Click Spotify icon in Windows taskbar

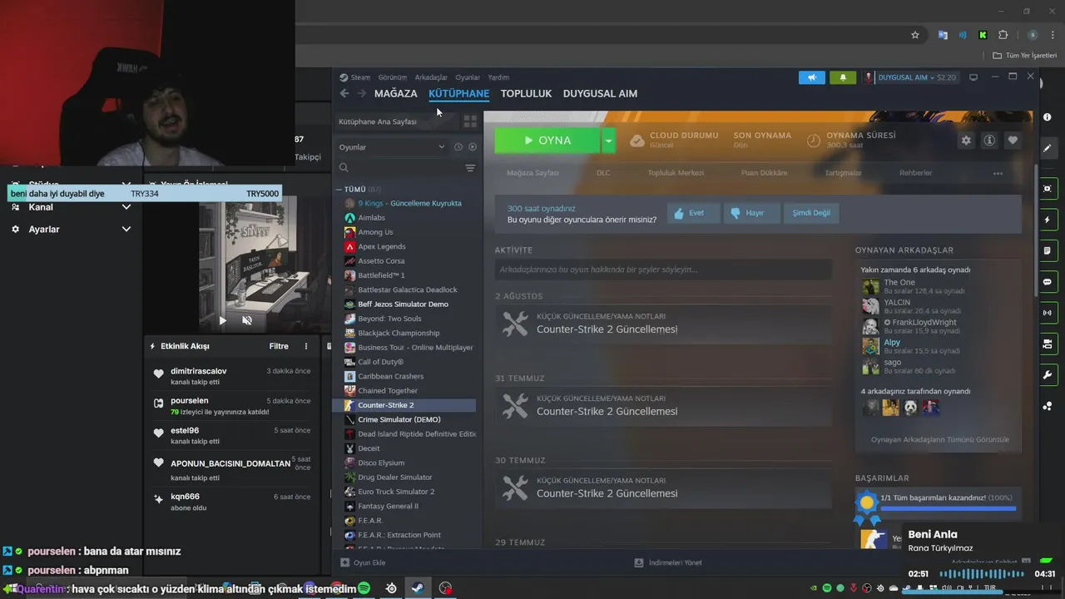[x=364, y=588]
